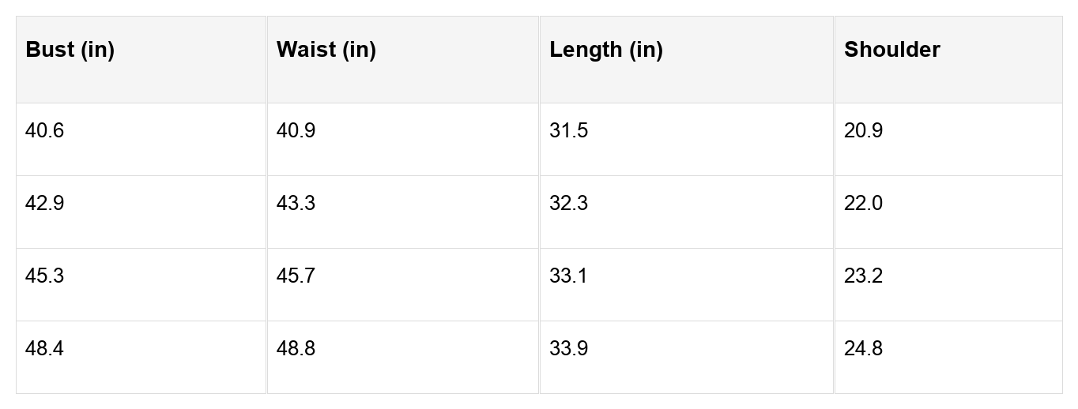Screen dimensions: 1078x409
Task: Click the length cell 33.9
Action: coord(569,349)
